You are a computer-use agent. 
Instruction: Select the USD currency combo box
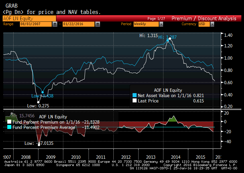pyautogui.click(x=204, y=24)
